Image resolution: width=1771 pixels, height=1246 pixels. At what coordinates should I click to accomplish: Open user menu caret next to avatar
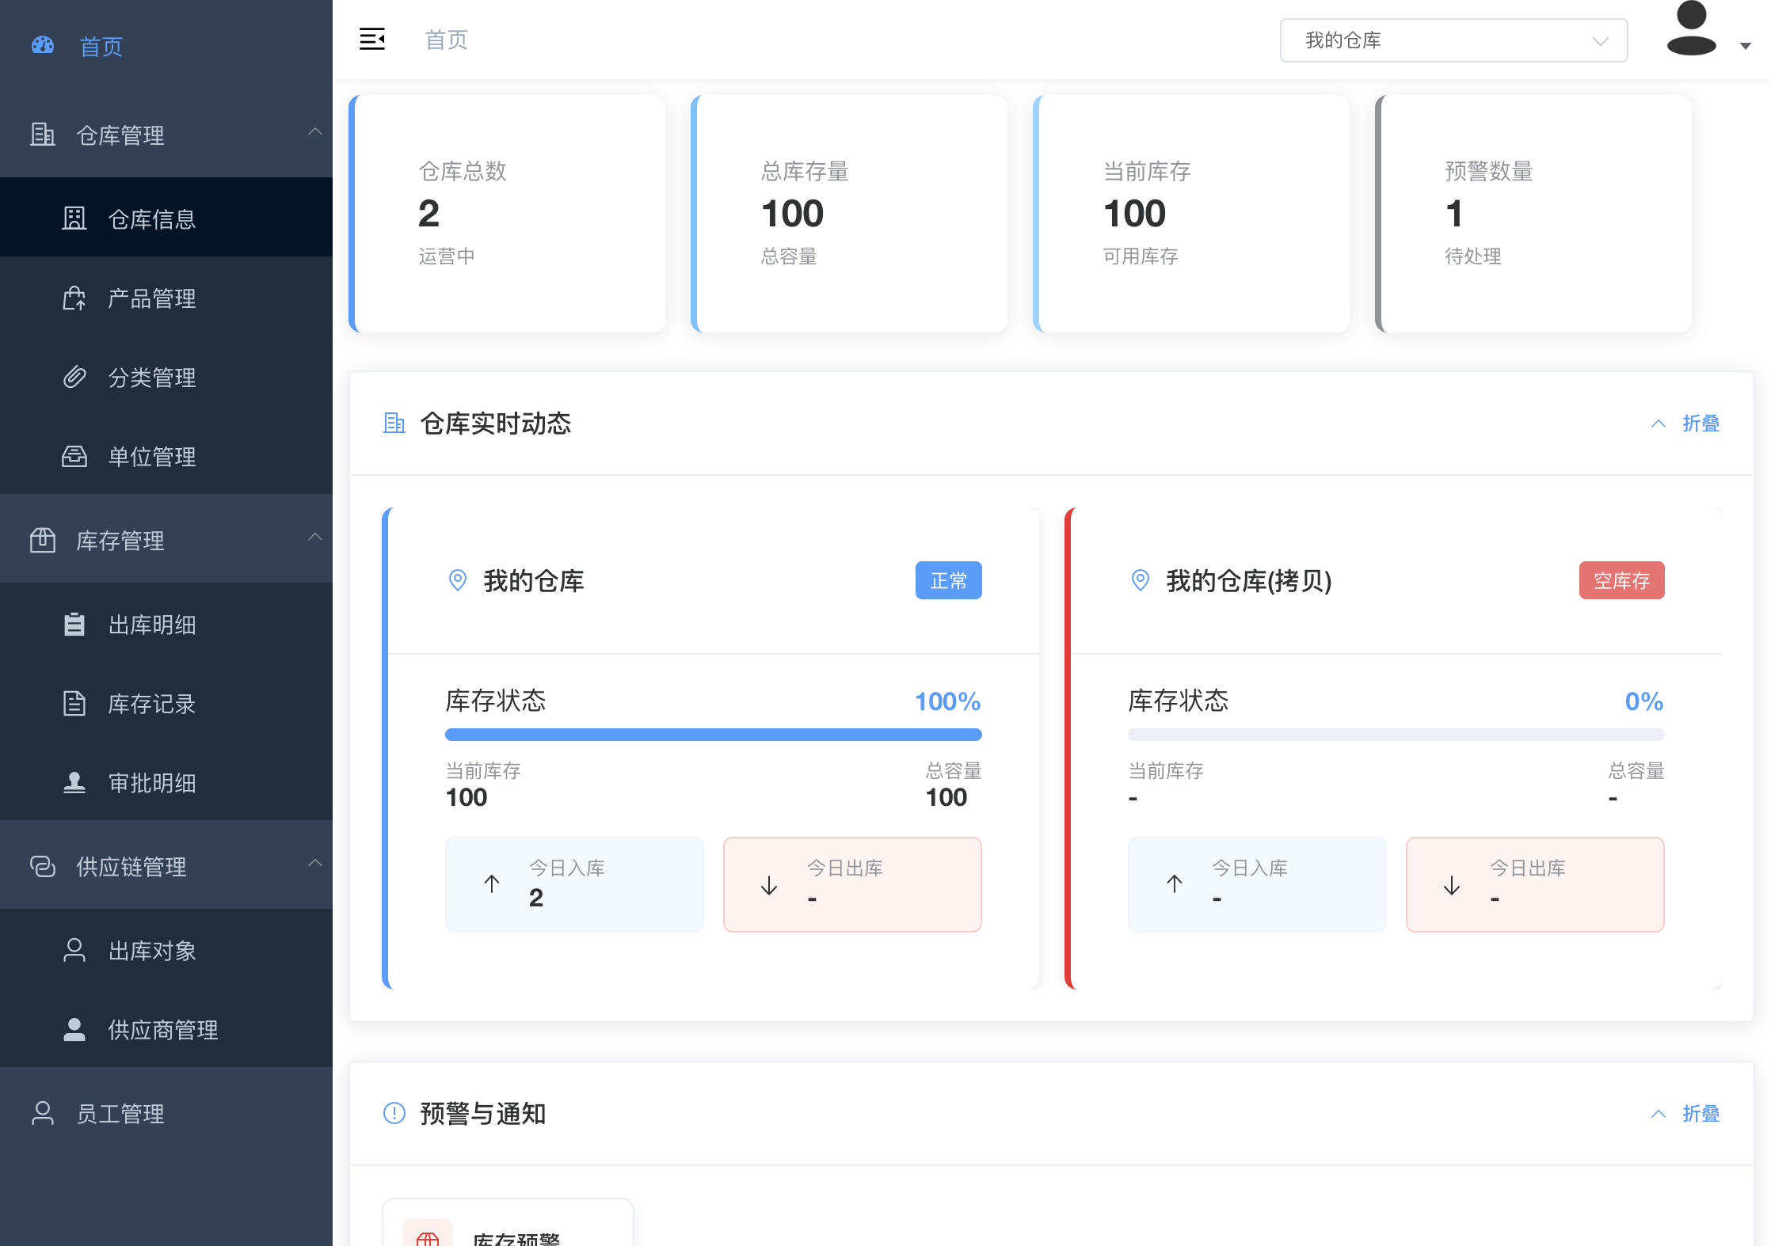tap(1745, 46)
